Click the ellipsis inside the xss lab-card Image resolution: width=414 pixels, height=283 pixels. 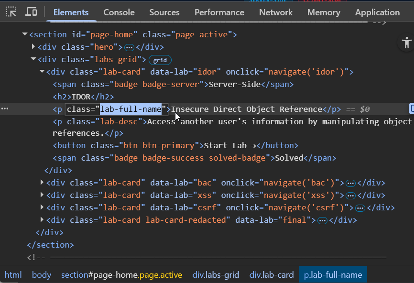tap(350, 195)
